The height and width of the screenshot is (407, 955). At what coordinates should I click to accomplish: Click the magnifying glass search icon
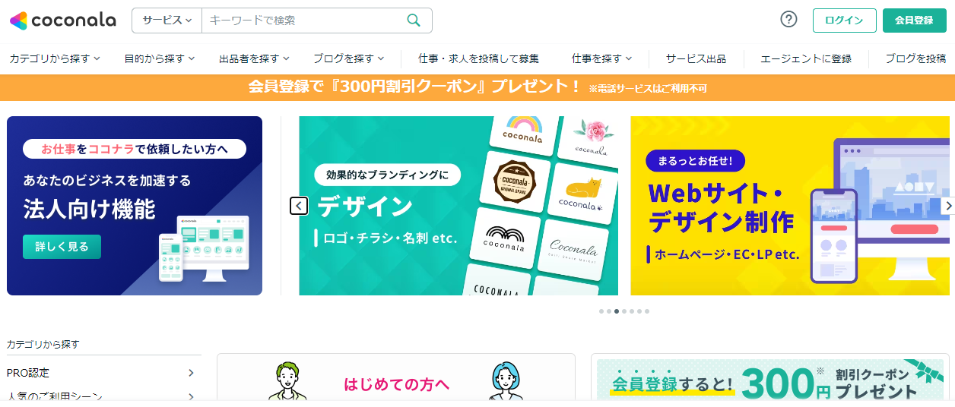[414, 21]
